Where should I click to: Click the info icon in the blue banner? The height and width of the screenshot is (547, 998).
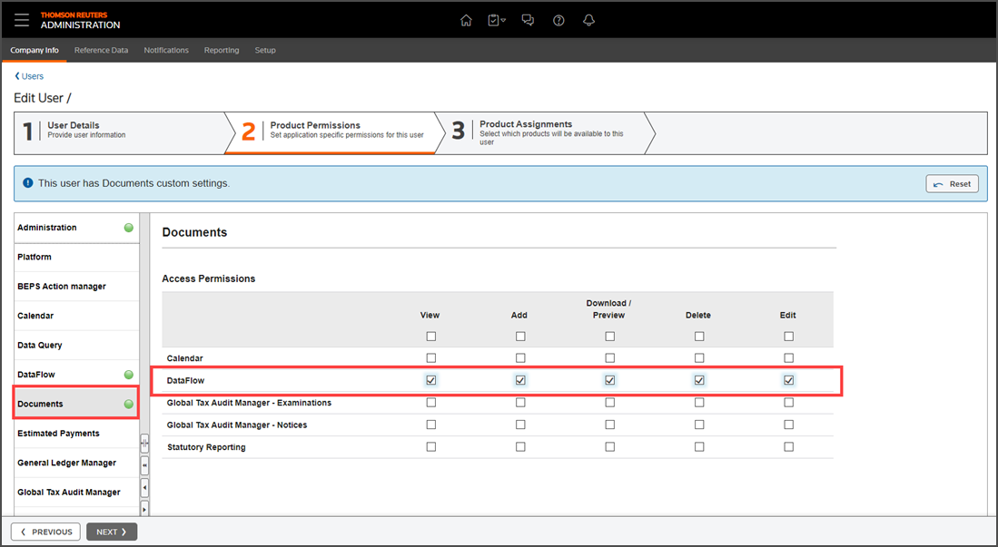pos(28,183)
